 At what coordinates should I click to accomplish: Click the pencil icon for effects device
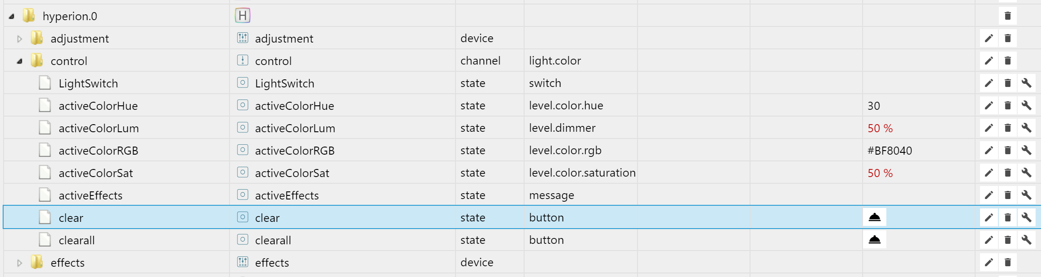[x=989, y=262]
